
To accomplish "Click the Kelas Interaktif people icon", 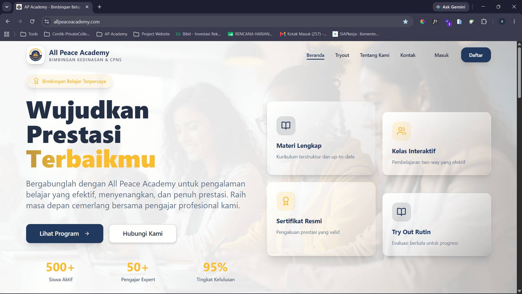I will click(x=401, y=131).
